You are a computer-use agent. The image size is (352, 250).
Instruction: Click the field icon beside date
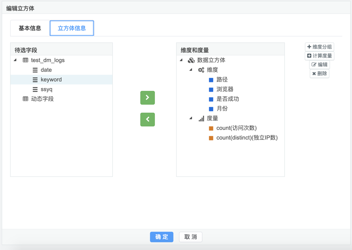click(x=35, y=70)
